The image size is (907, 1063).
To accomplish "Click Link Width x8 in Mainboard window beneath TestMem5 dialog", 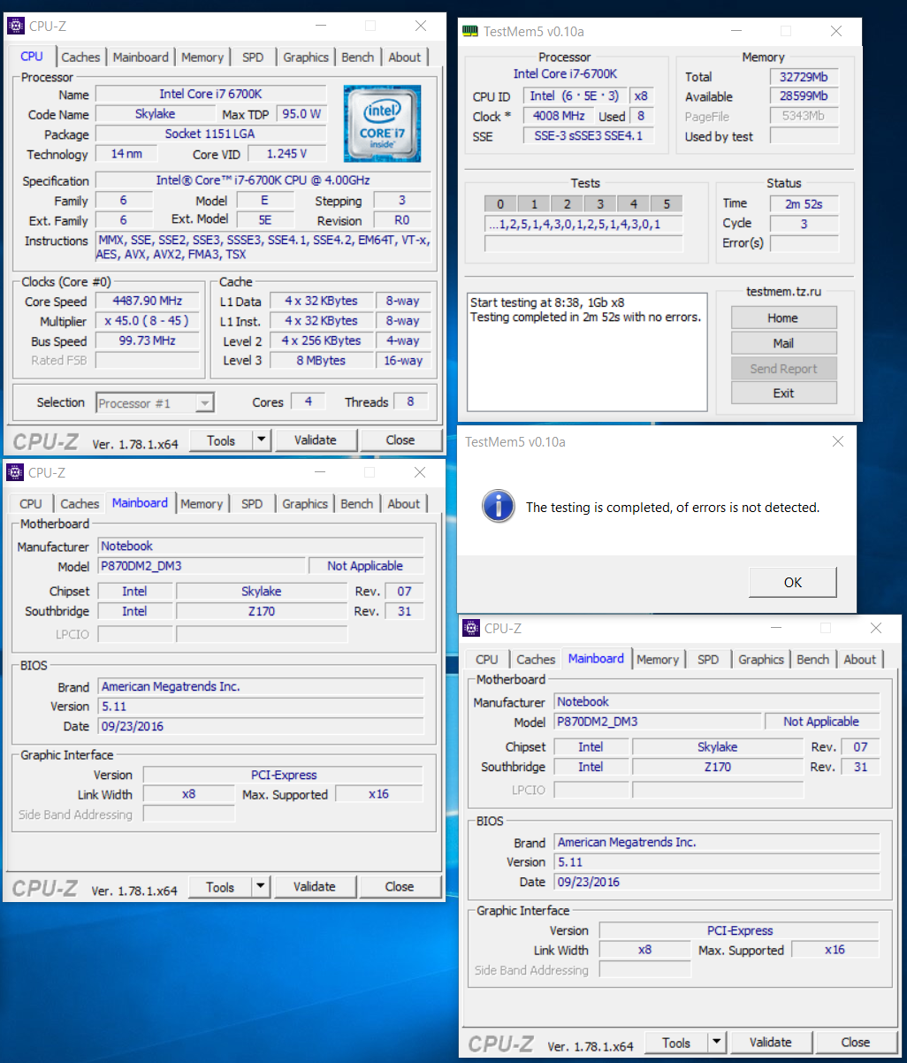I will point(645,950).
